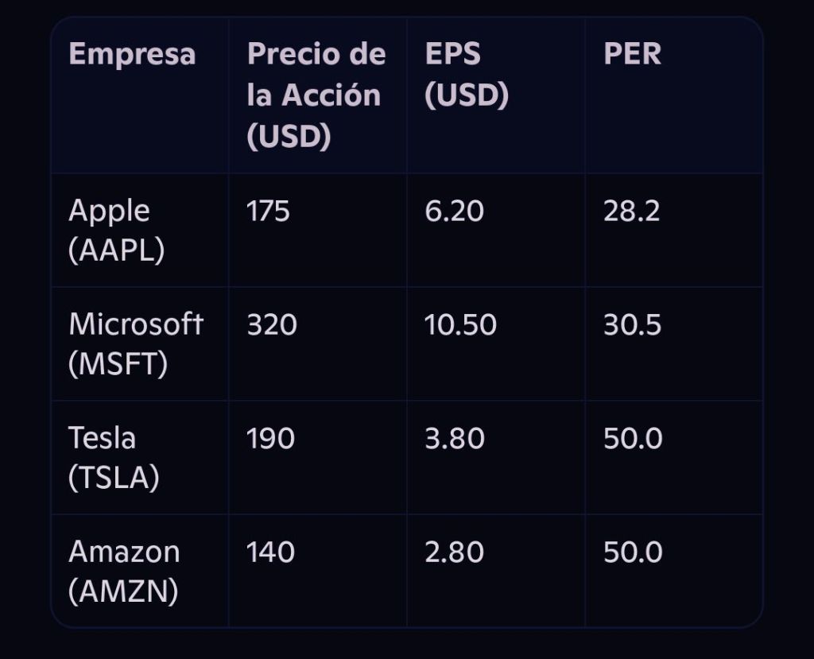Click the EPS value 10.50
The height and width of the screenshot is (659, 814).
tap(460, 325)
